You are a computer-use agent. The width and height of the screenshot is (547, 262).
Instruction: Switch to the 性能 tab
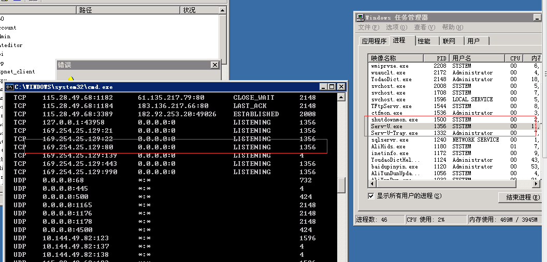coord(424,41)
